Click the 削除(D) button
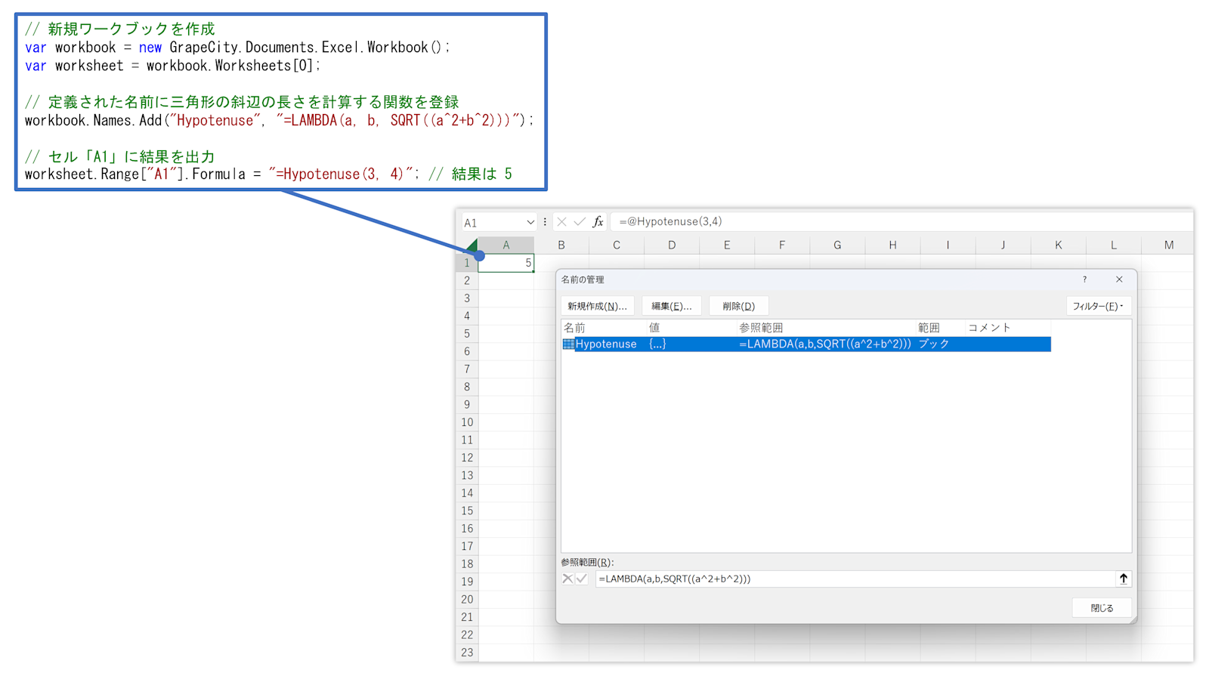Image resolution: width=1209 pixels, height=676 pixels. pos(738,306)
